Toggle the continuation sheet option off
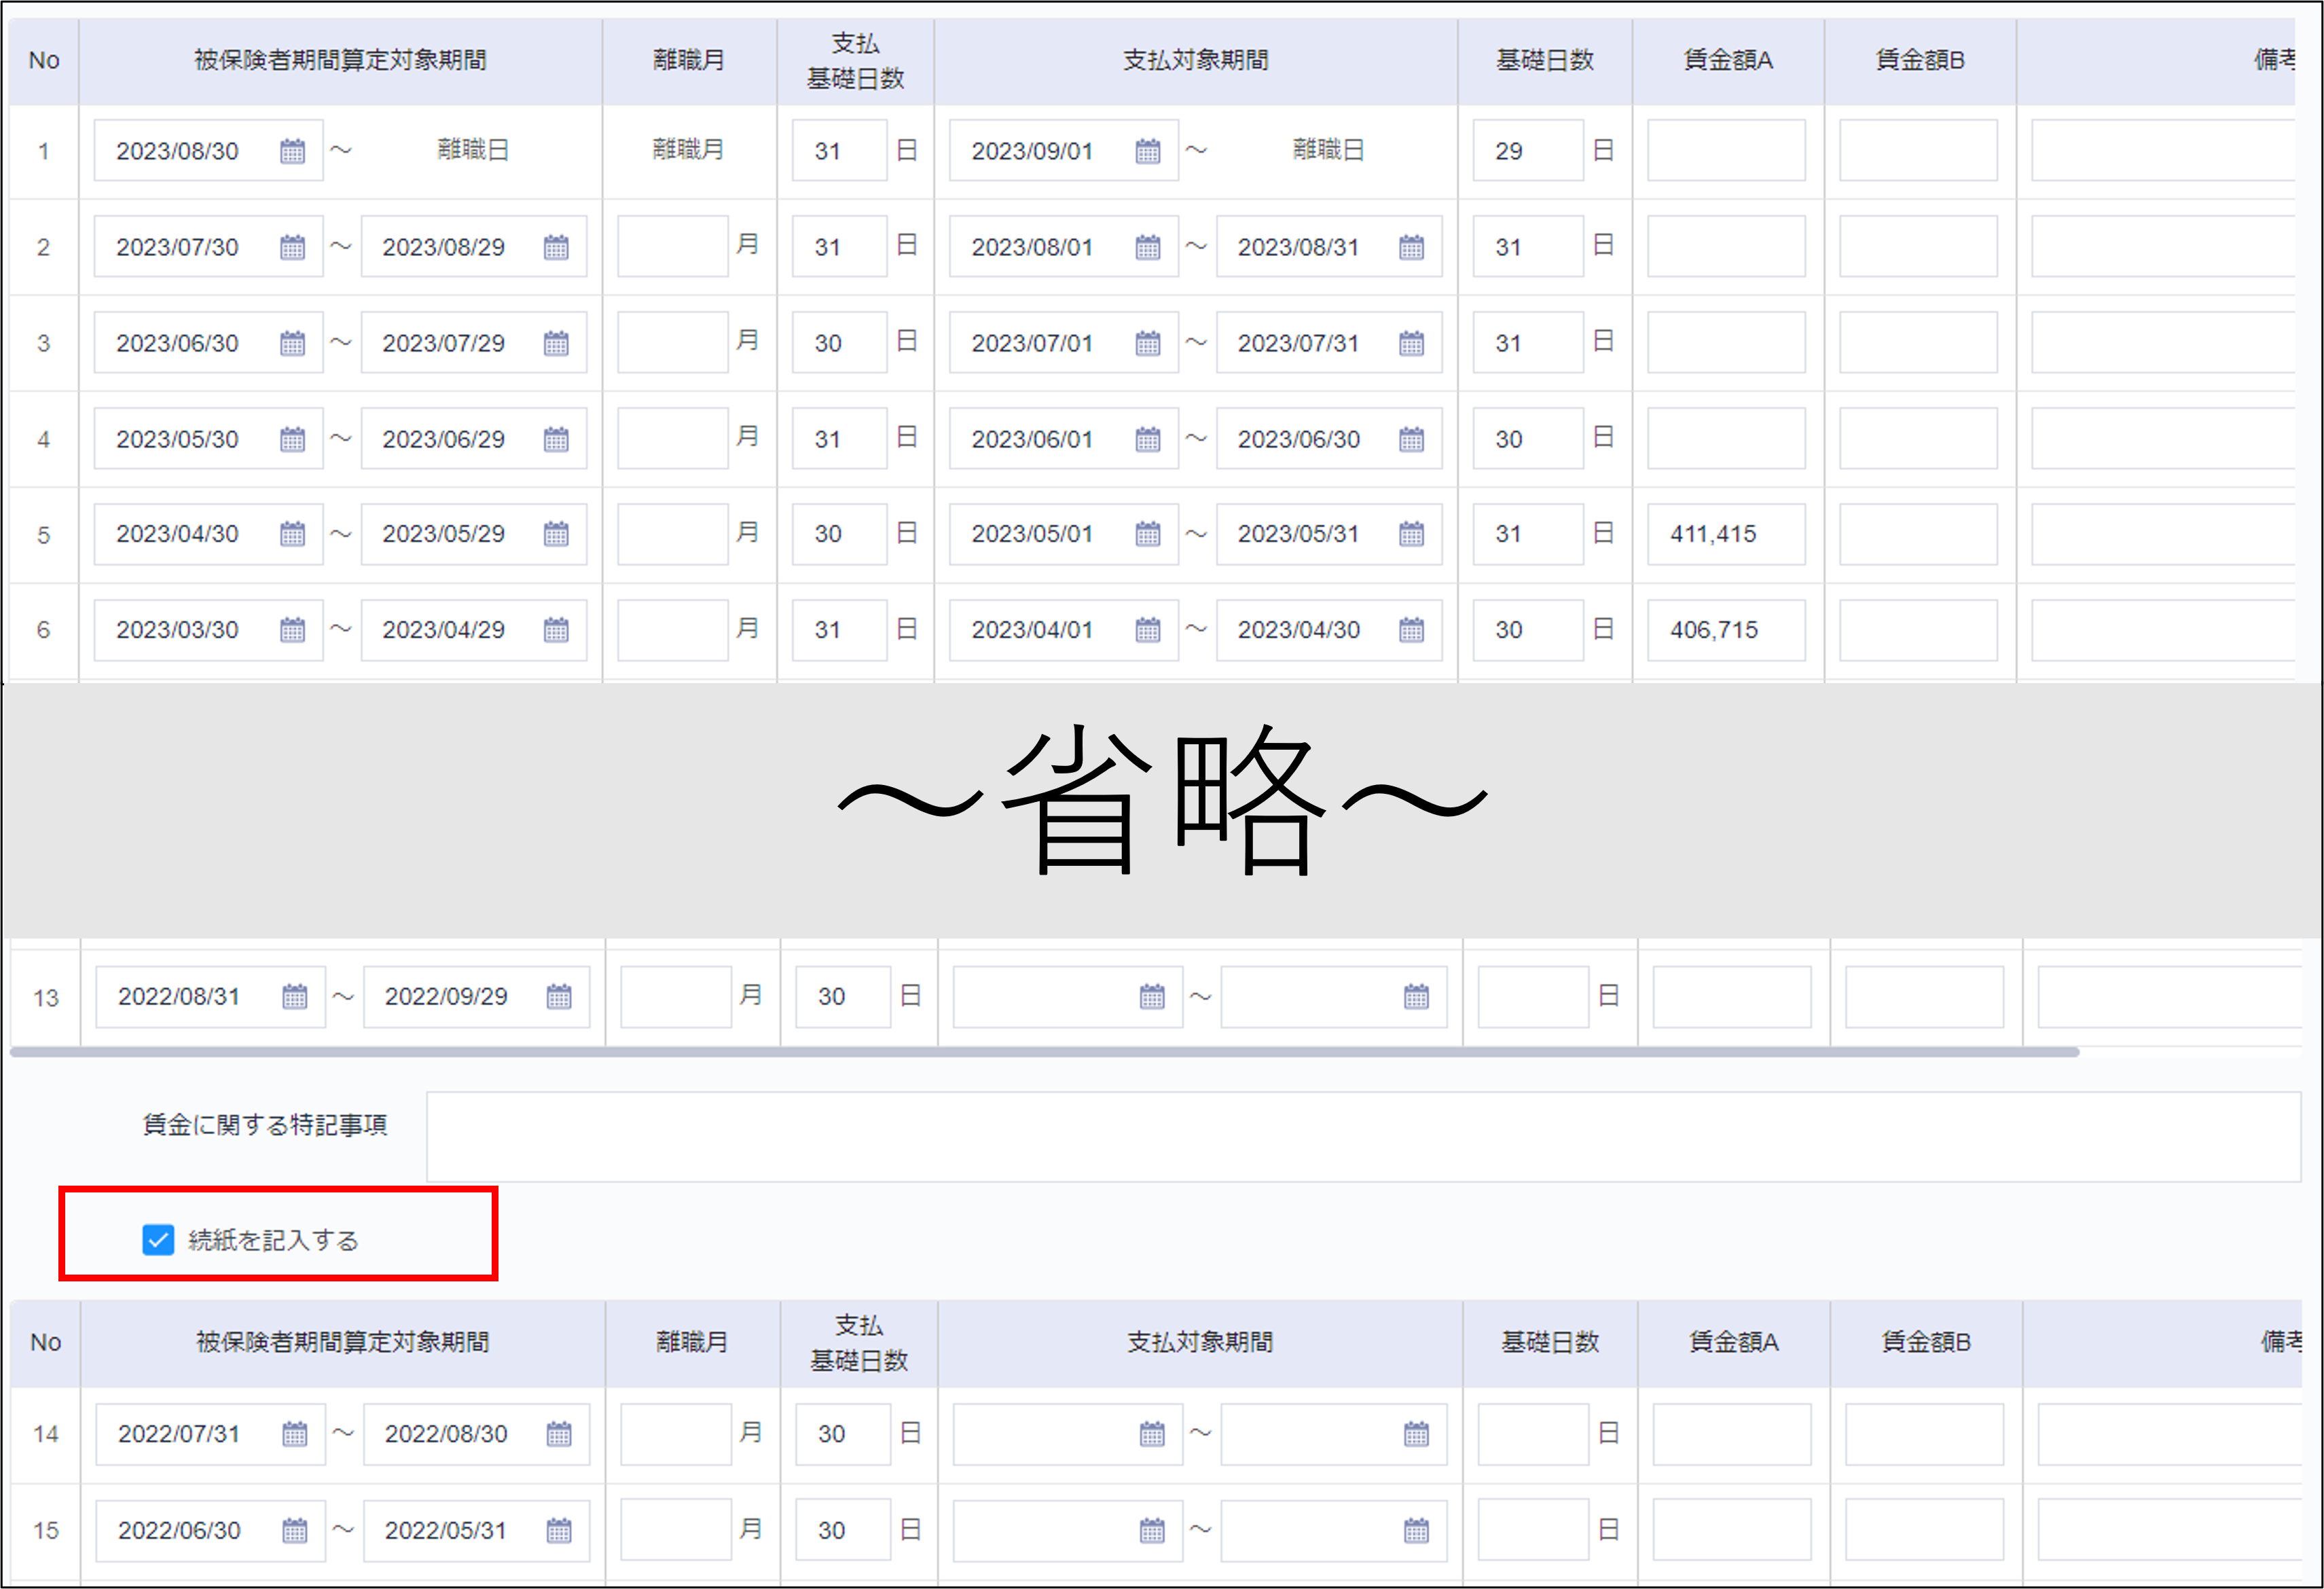Image resolution: width=2324 pixels, height=1589 pixels. [x=157, y=1240]
